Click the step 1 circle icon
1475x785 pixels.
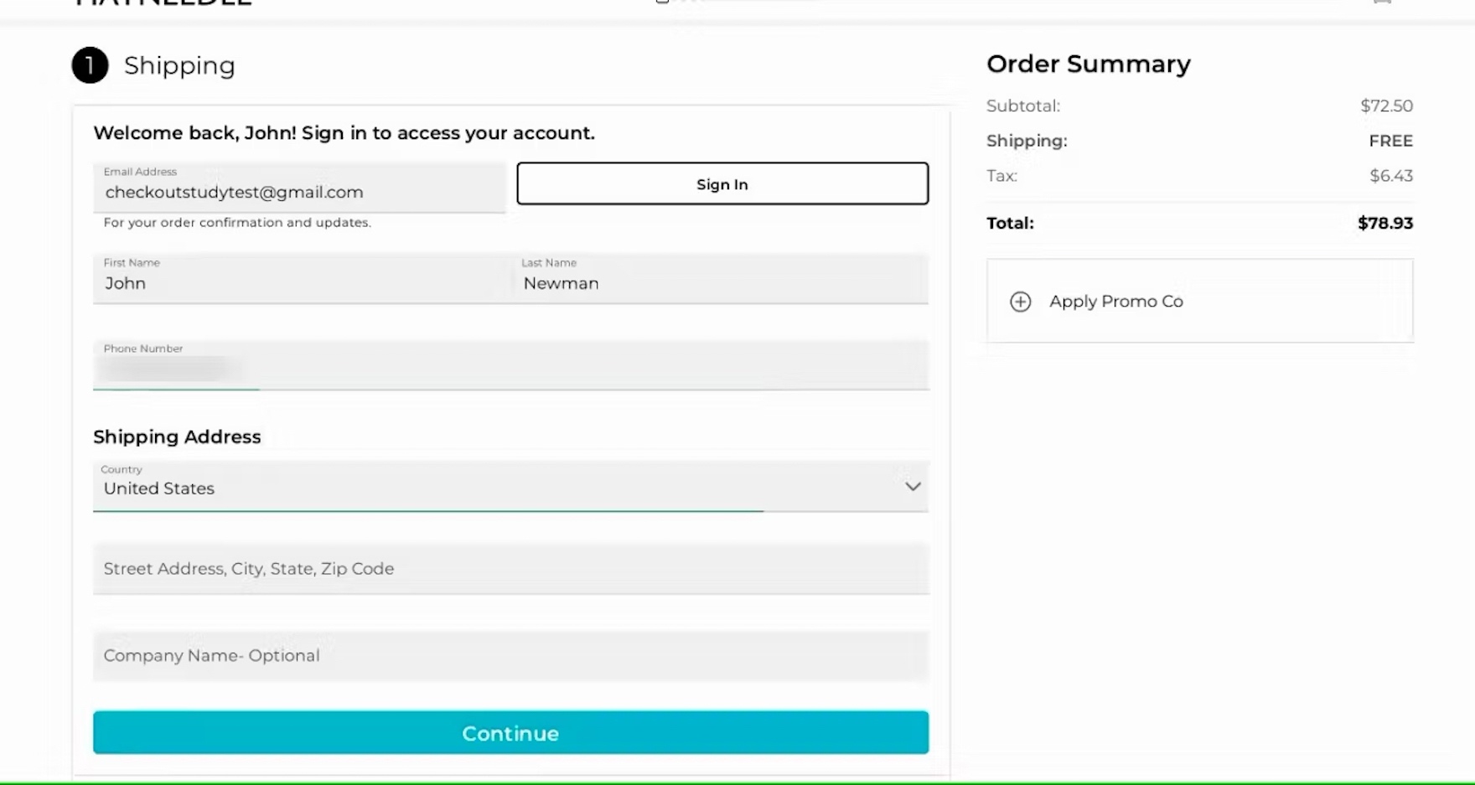(x=90, y=65)
